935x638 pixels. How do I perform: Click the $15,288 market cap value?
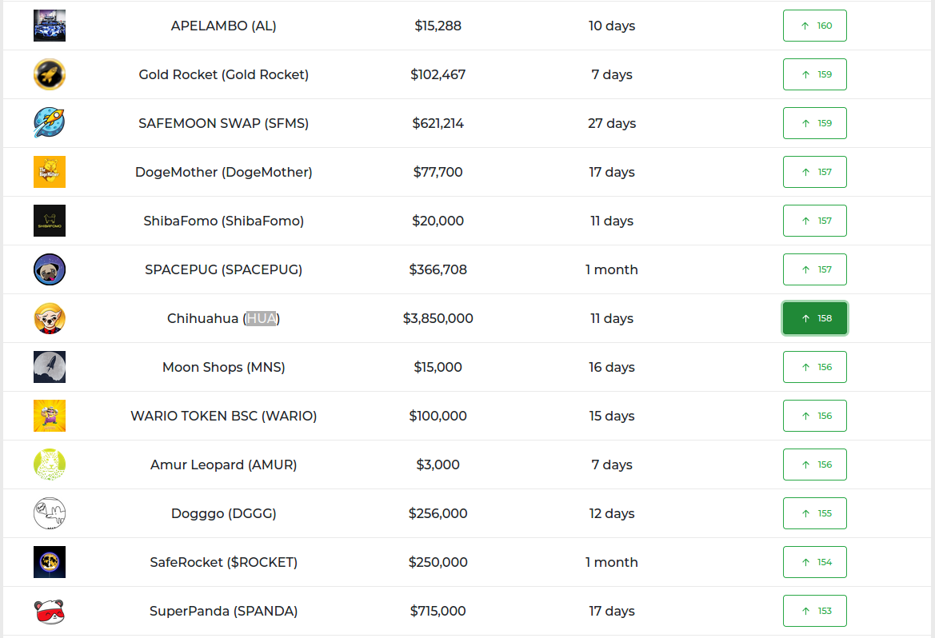click(438, 26)
